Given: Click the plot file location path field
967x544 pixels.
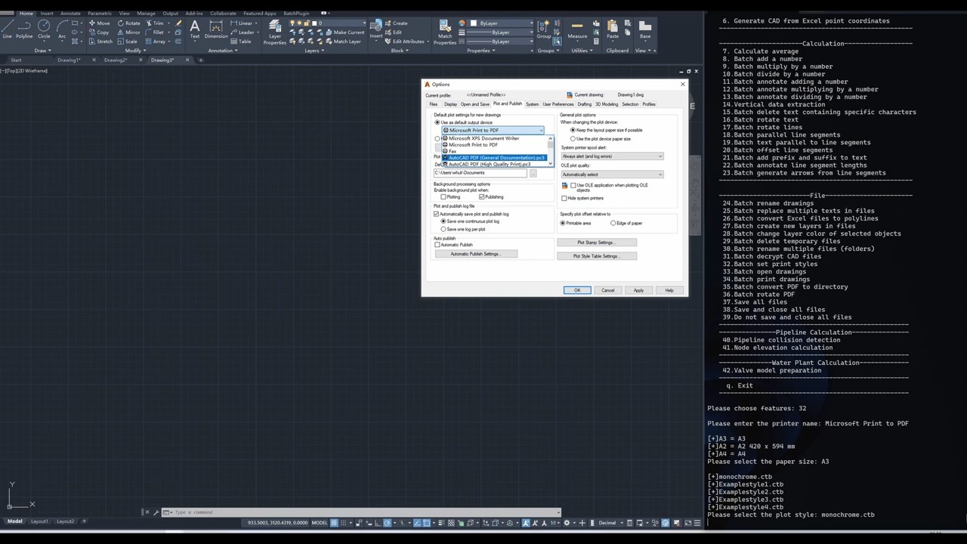Looking at the screenshot, I should point(480,173).
